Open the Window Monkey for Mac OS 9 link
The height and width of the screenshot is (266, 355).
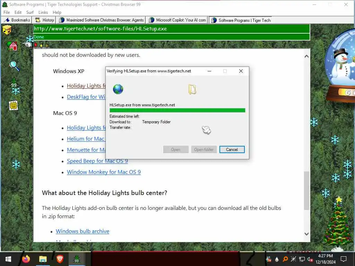(x=104, y=172)
